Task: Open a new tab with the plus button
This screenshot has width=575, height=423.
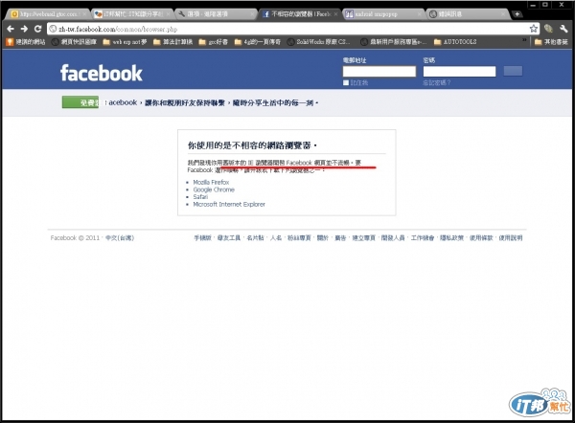Action: click(x=517, y=14)
